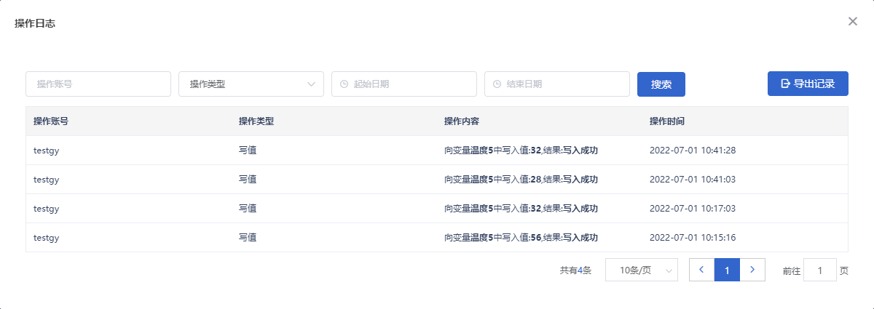Viewport: 874px width, 309px height.
Task: Click the clock icon in 起始日期 field
Action: [x=344, y=84]
